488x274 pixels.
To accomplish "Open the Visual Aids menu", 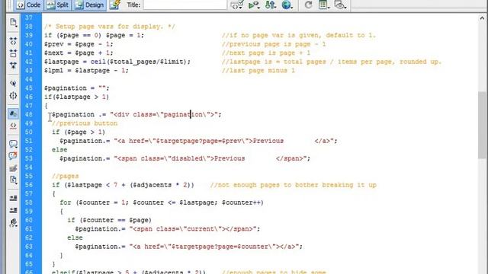I will click(340, 5).
